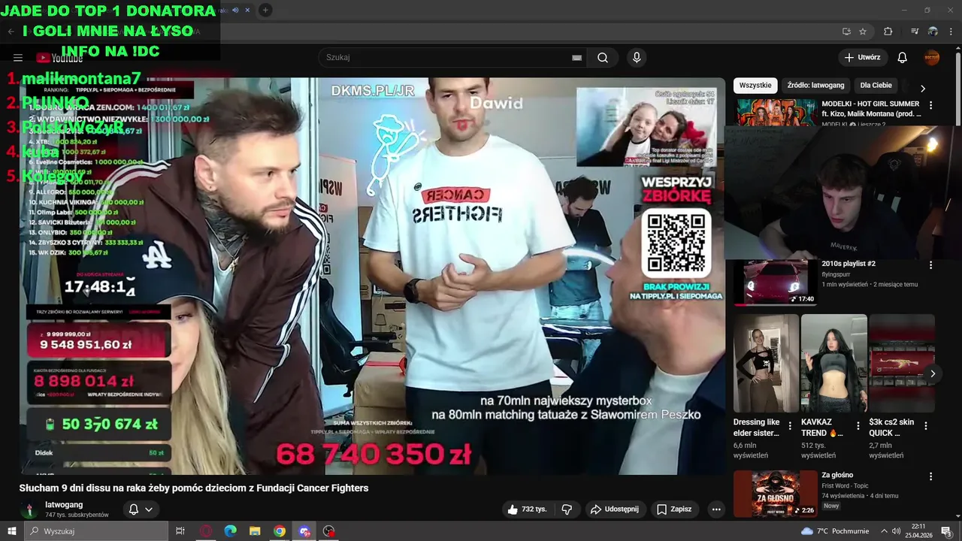Show next shorts with arrow
The height and width of the screenshot is (541, 962).
click(x=933, y=373)
